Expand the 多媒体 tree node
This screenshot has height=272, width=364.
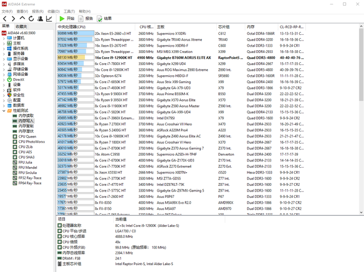(3, 64)
